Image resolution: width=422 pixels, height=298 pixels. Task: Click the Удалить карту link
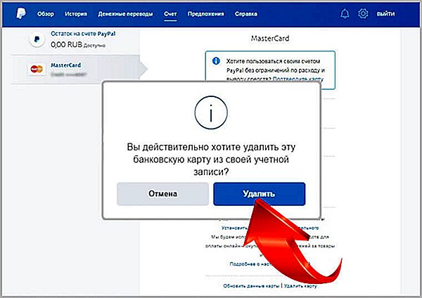click(x=300, y=286)
